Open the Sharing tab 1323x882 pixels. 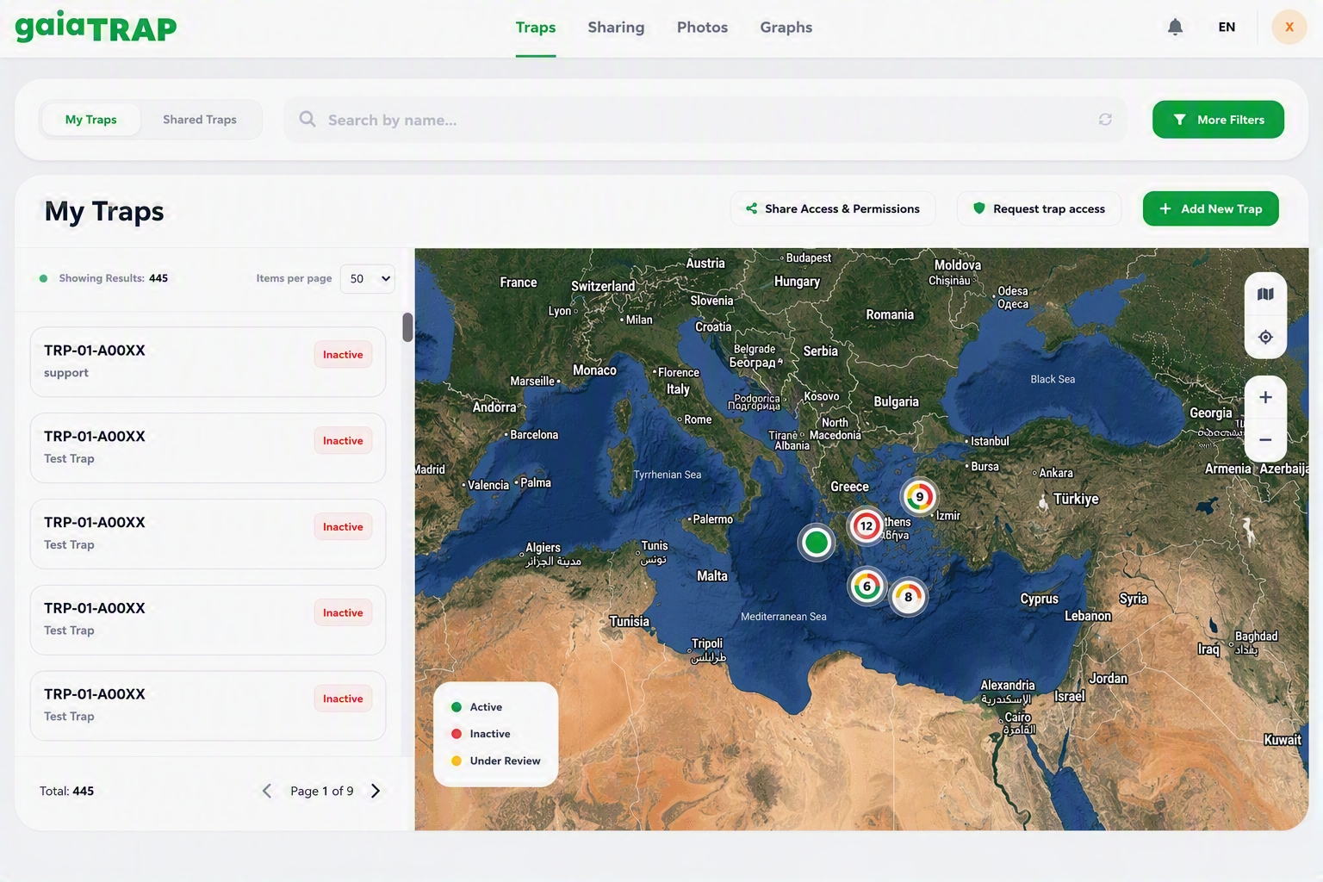[x=616, y=28]
